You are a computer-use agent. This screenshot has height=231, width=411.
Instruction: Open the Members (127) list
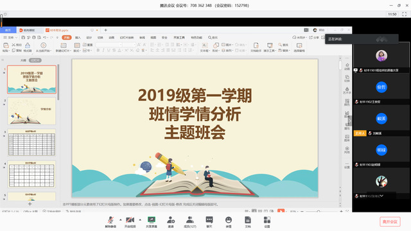pyautogui.click(x=190, y=221)
